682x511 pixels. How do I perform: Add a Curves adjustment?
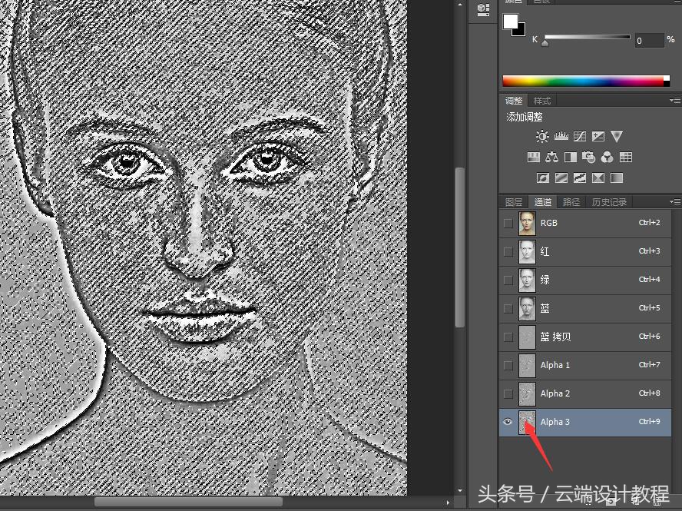(x=579, y=137)
